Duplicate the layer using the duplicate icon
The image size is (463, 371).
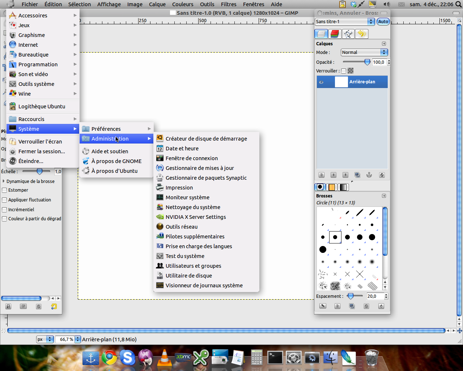(x=357, y=175)
